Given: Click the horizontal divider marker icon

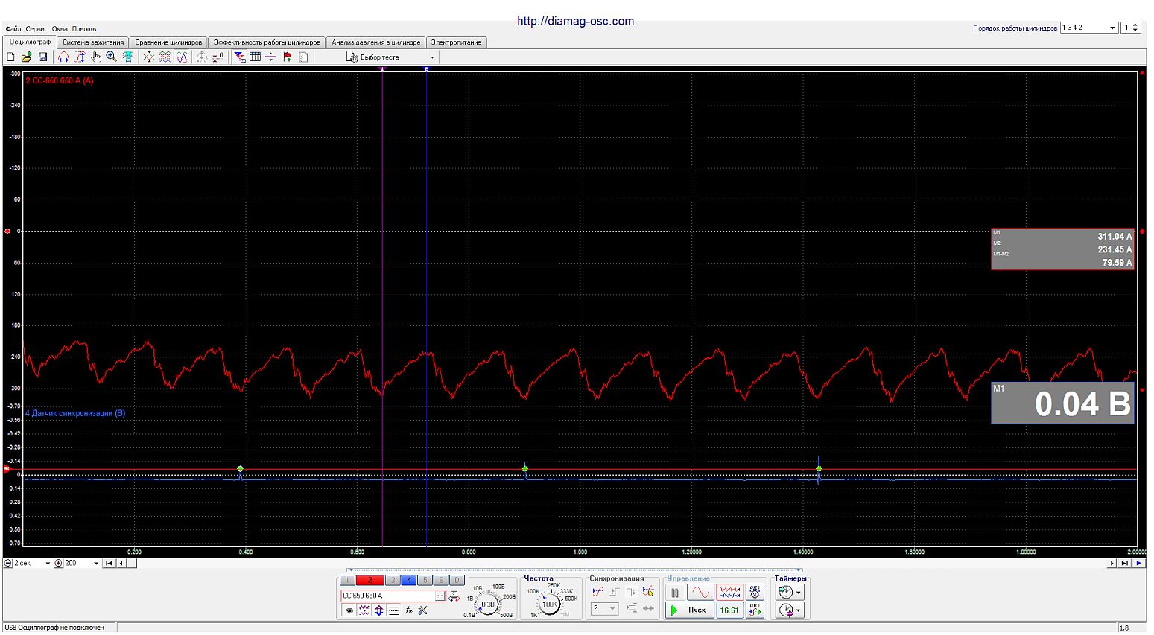Looking at the screenshot, I should (270, 57).
